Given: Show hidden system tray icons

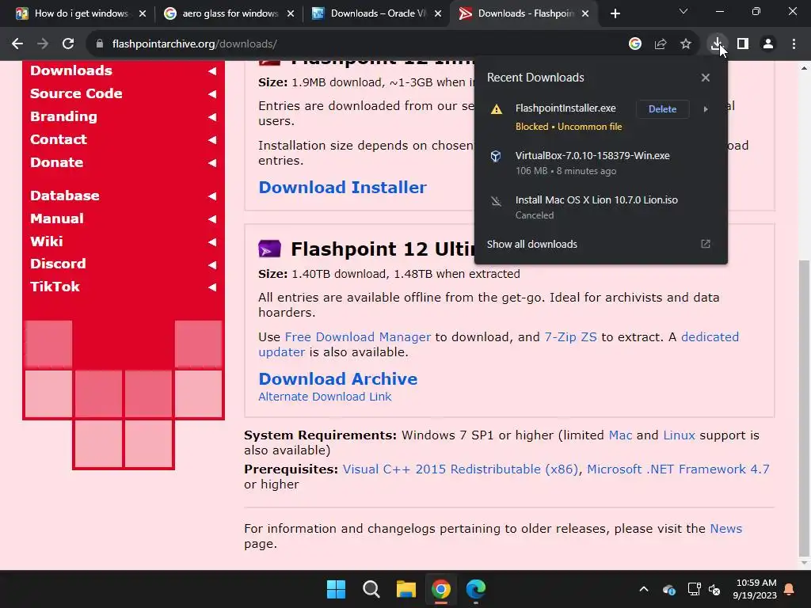Looking at the screenshot, I should (x=644, y=589).
